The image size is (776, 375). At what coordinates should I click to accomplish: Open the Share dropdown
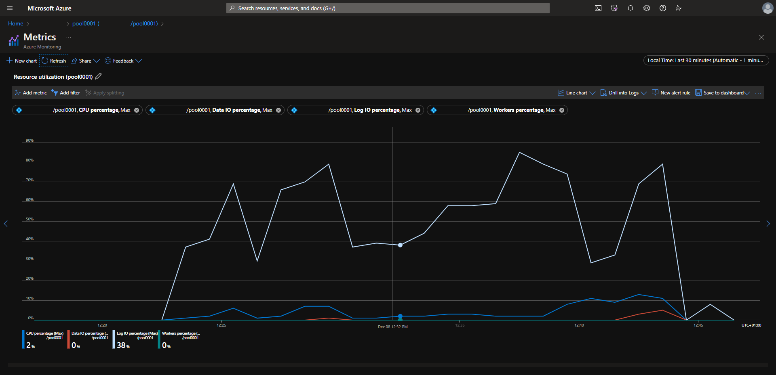85,61
